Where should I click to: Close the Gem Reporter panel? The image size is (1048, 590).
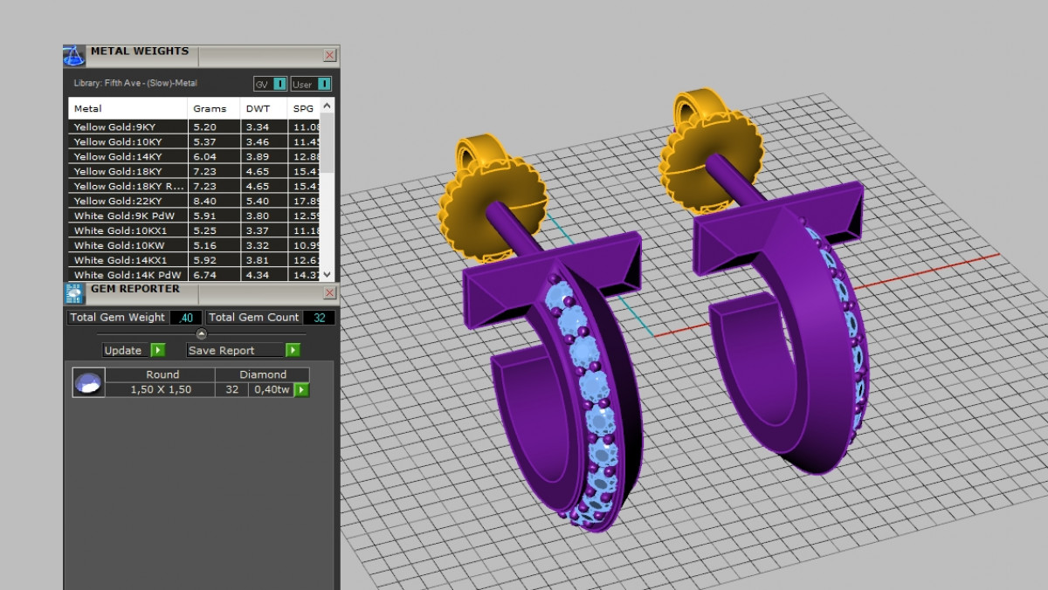pos(329,292)
